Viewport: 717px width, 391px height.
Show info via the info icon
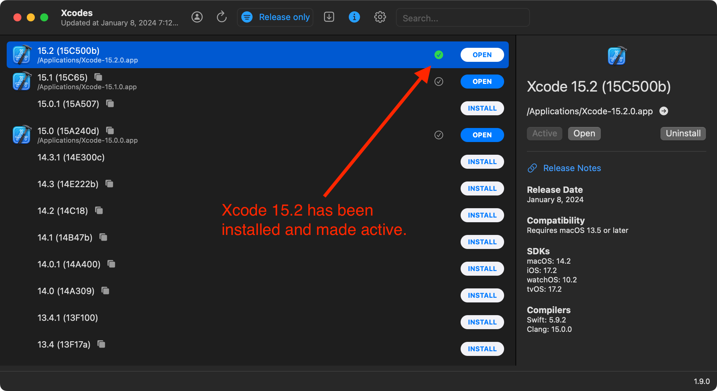click(354, 17)
